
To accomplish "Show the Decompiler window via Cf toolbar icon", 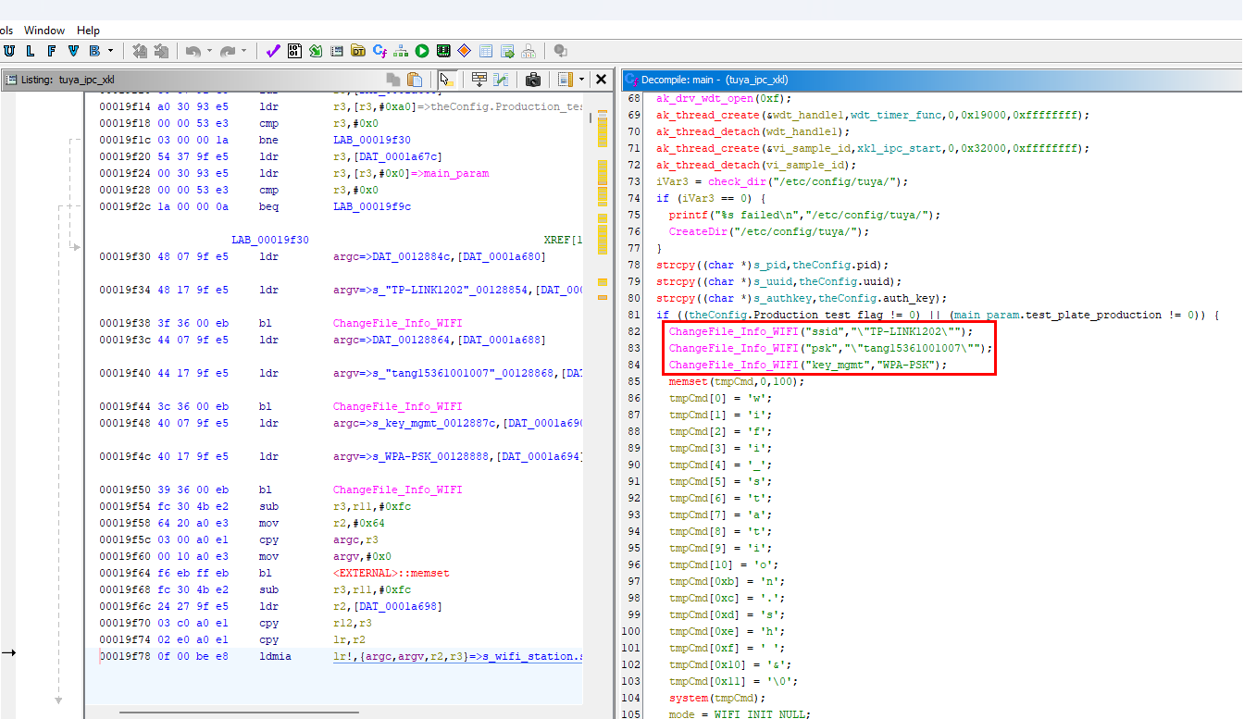I will [379, 51].
